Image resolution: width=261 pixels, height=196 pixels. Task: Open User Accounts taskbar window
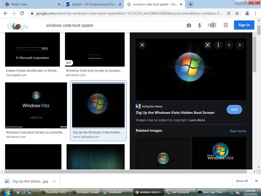(x=180, y=192)
